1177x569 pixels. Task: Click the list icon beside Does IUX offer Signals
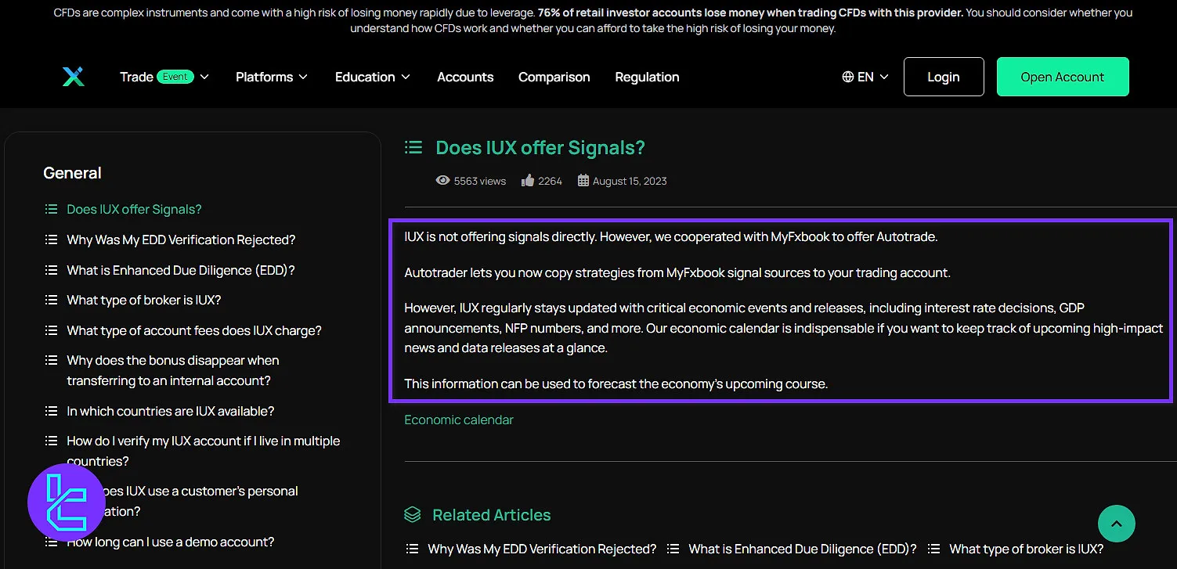point(413,146)
